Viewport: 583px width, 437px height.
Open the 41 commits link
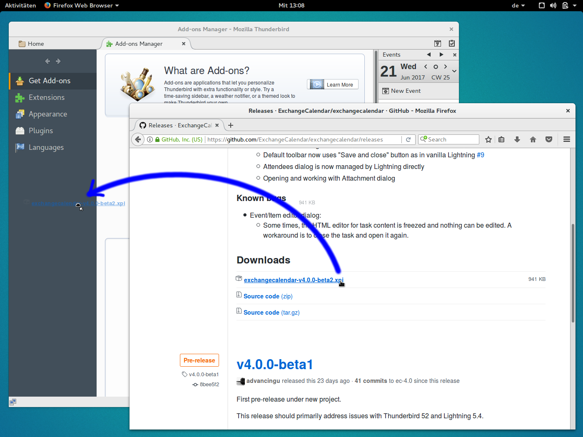(371, 381)
